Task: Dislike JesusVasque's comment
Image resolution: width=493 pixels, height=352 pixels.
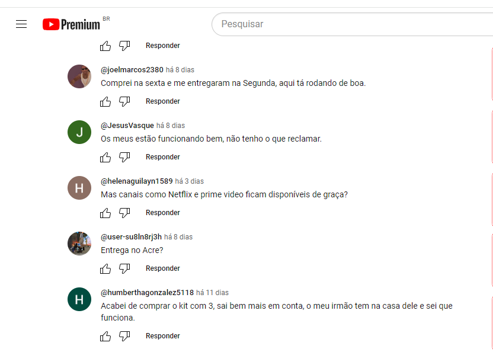Action: click(124, 157)
